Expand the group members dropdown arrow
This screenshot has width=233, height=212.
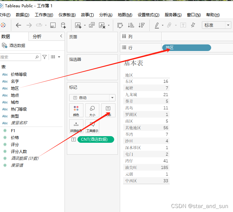click(176, 25)
